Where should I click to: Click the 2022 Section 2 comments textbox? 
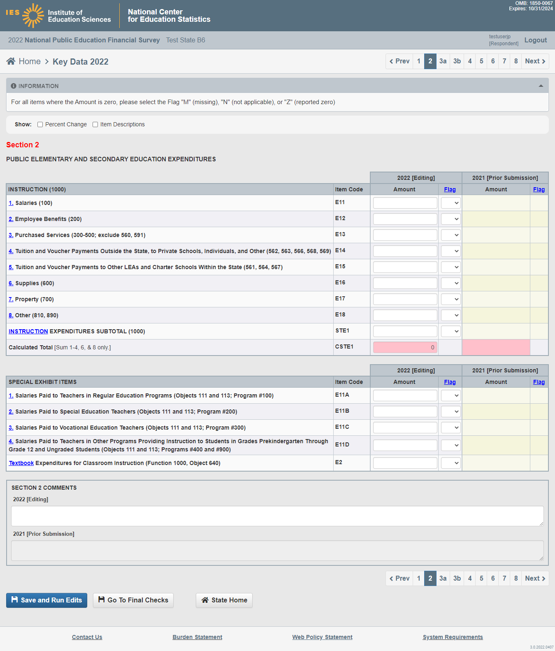point(277,516)
